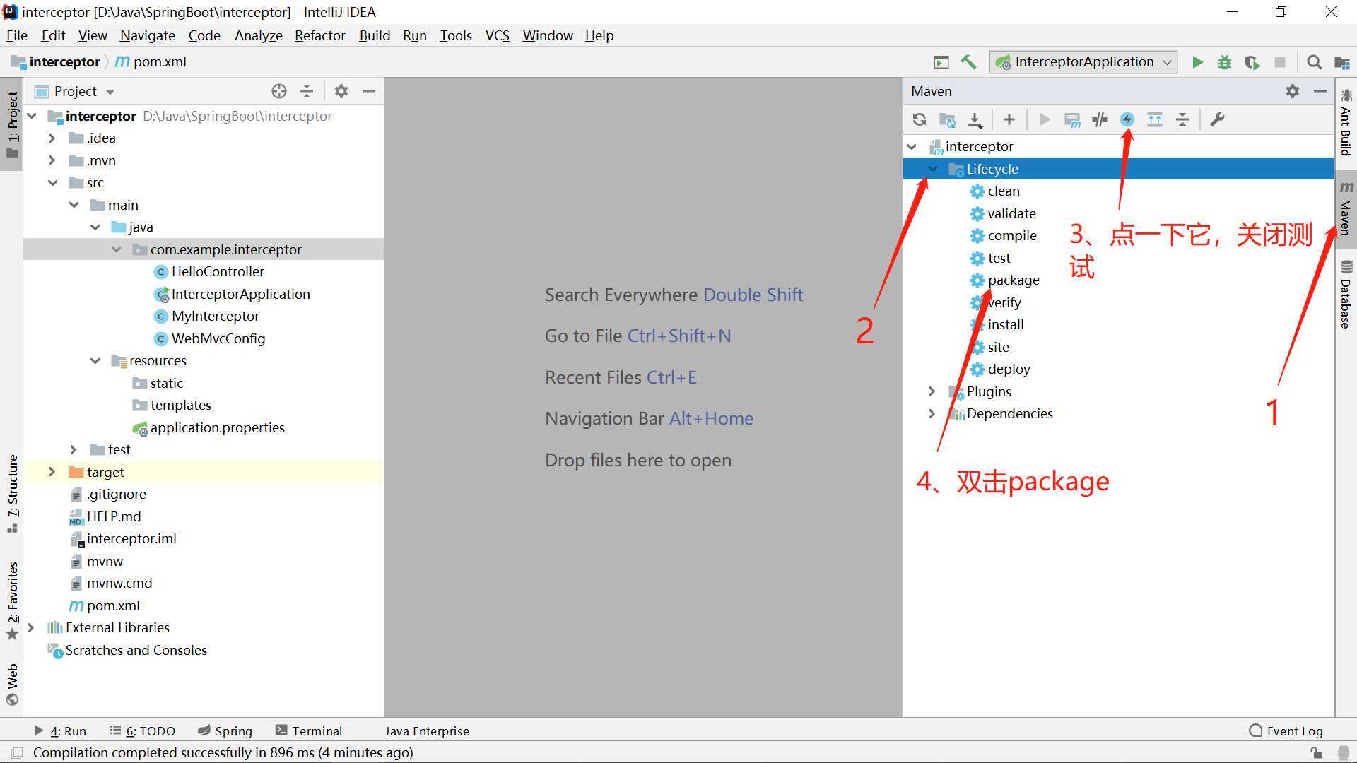Expand the Plugins node in Maven

coord(932,391)
